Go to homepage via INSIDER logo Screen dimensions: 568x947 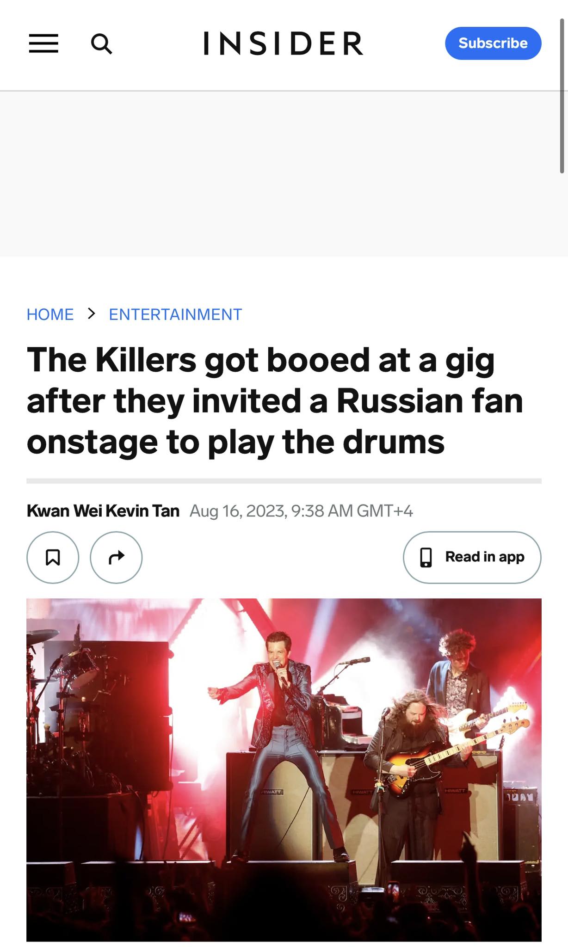tap(283, 43)
